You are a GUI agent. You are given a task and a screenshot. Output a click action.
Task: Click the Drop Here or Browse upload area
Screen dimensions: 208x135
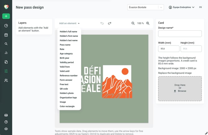click(x=180, y=89)
